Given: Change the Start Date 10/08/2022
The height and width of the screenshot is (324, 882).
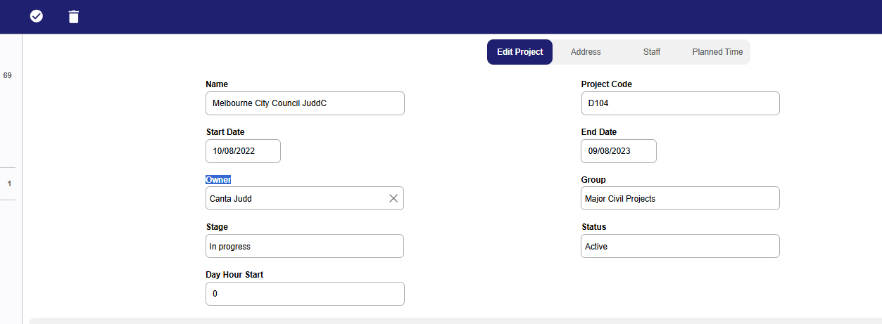Looking at the screenshot, I should click(243, 151).
